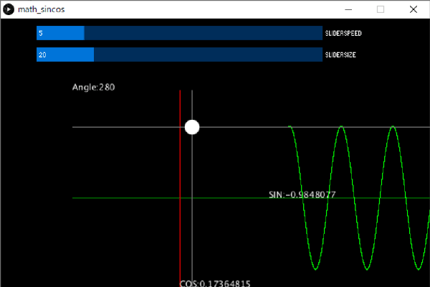Click the value 5 in the speed slider
This screenshot has height=287, width=430.
pyautogui.click(x=41, y=34)
